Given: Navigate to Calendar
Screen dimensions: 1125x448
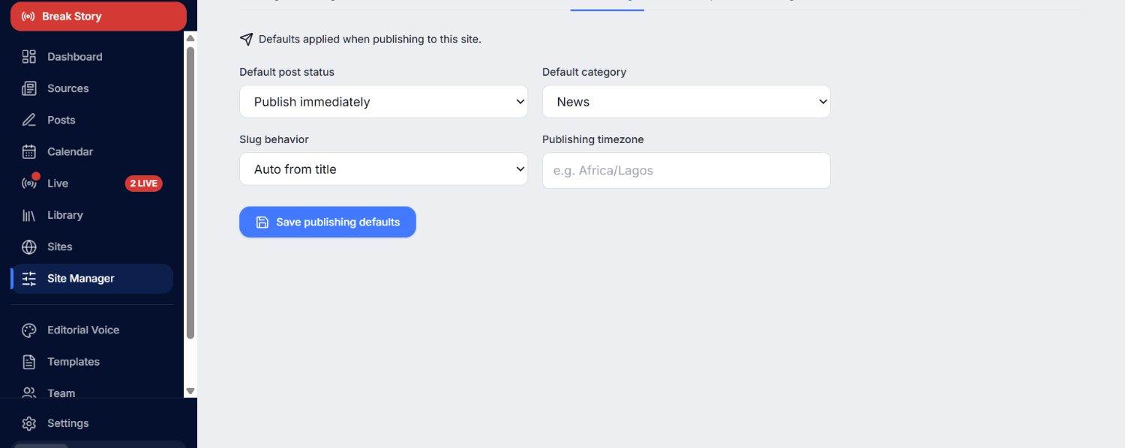Looking at the screenshot, I should (91, 151).
